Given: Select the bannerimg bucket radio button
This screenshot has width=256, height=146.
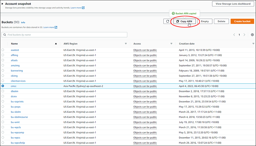Looking at the screenshot, I should [x=3, y=70].
